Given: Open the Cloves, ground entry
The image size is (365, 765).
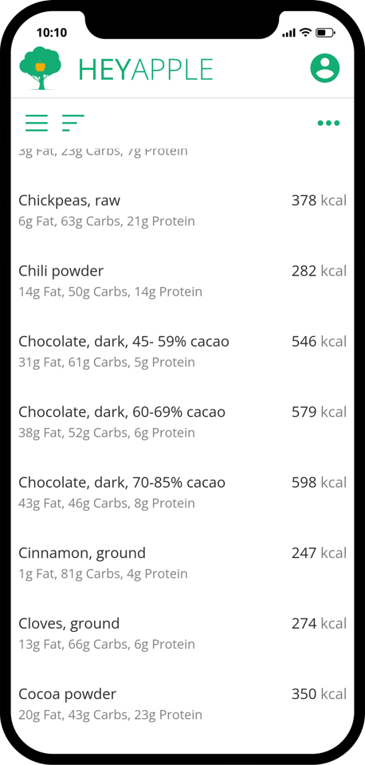Looking at the screenshot, I should (x=182, y=634).
